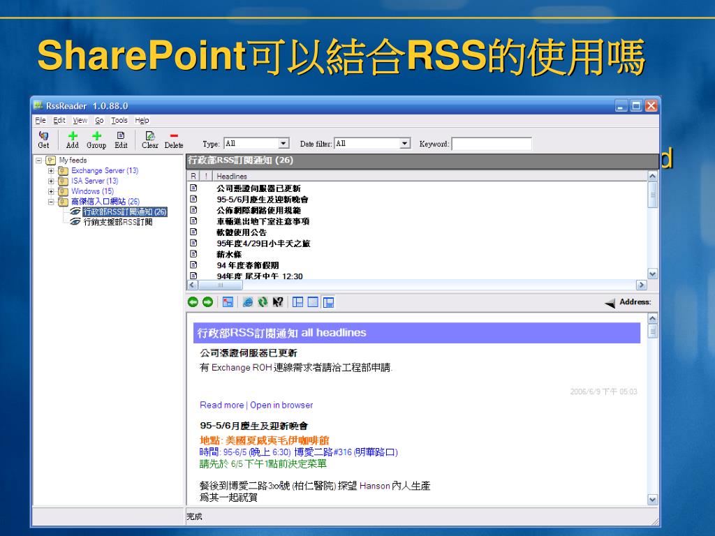Click the help pointer question mark icon
Viewport: 715px width, 536px height.
pos(278,301)
